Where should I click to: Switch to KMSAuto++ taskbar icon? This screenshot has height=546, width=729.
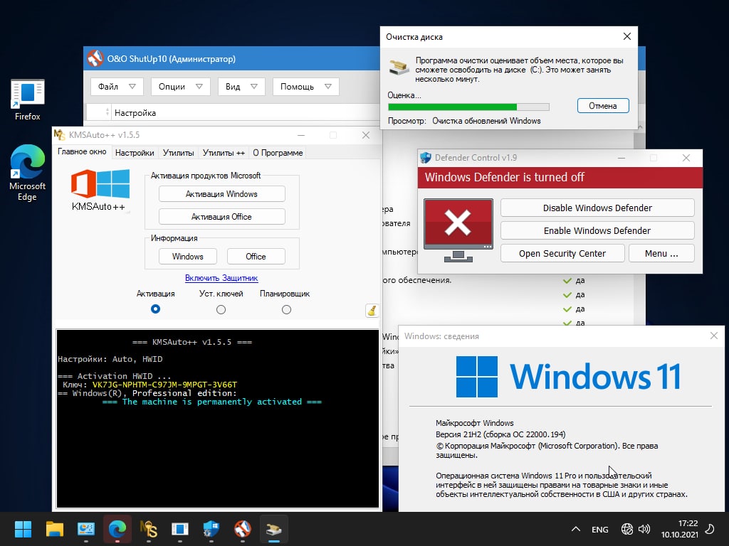[148, 529]
